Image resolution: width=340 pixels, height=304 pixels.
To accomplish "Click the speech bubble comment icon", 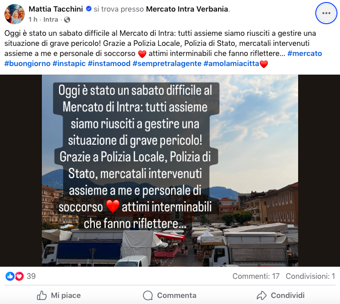I will click(148, 295).
